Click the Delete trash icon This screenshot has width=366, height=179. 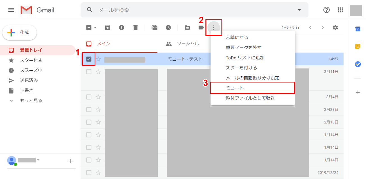(x=136, y=27)
